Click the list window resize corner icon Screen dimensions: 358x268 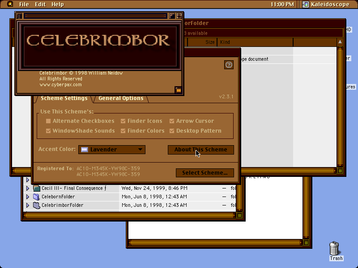pos(239,215)
